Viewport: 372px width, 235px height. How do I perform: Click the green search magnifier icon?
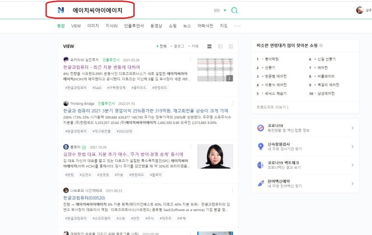pyautogui.click(x=234, y=10)
